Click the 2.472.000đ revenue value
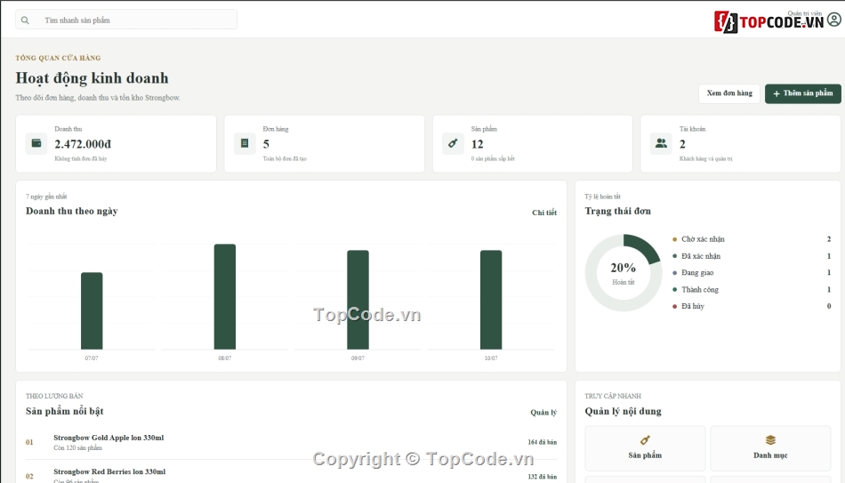The height and width of the screenshot is (483, 845). pyautogui.click(x=83, y=144)
